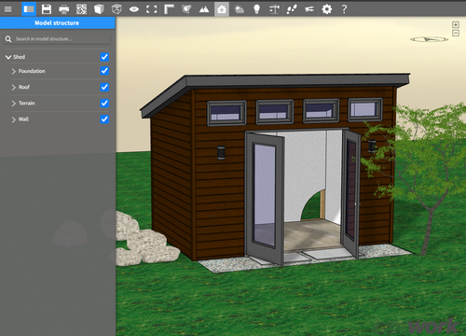Click the terrain mountains icon
This screenshot has height=336, width=466.
tap(204, 9)
